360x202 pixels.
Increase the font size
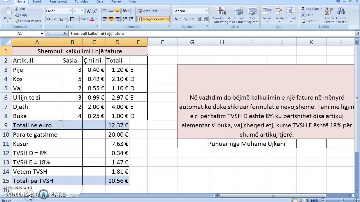[89, 11]
